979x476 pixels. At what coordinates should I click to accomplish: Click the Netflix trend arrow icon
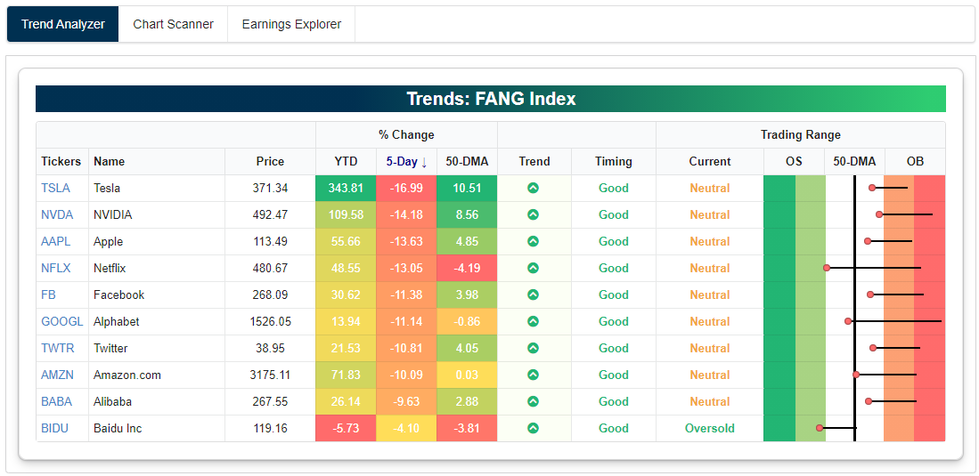pyautogui.click(x=533, y=268)
